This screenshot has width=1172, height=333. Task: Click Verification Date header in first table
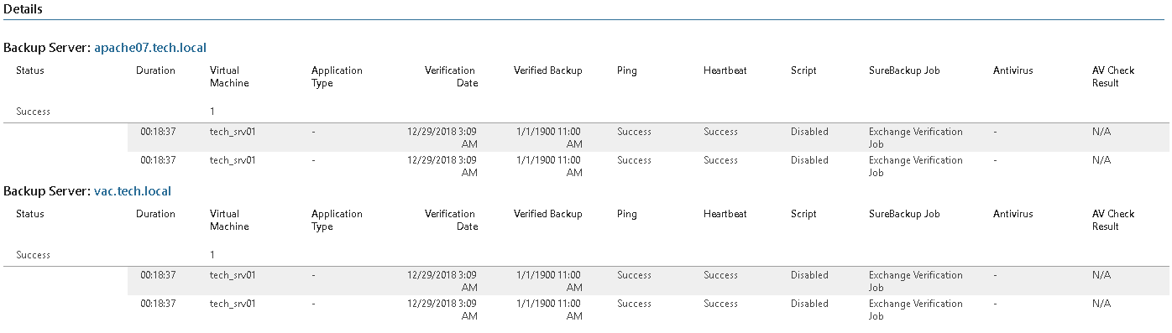(x=451, y=77)
